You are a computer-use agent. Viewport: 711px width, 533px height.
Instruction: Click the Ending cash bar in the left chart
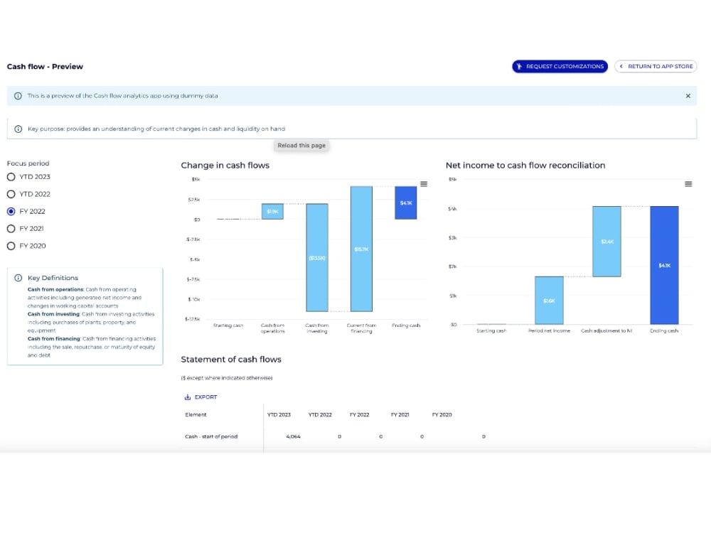tap(405, 203)
